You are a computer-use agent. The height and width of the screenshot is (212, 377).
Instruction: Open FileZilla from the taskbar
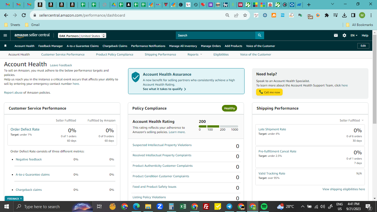206,206
